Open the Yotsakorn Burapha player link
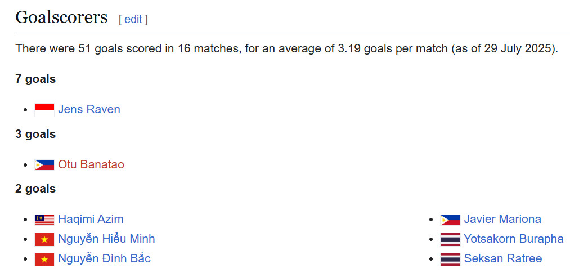The height and width of the screenshot is (277, 570). (x=514, y=239)
